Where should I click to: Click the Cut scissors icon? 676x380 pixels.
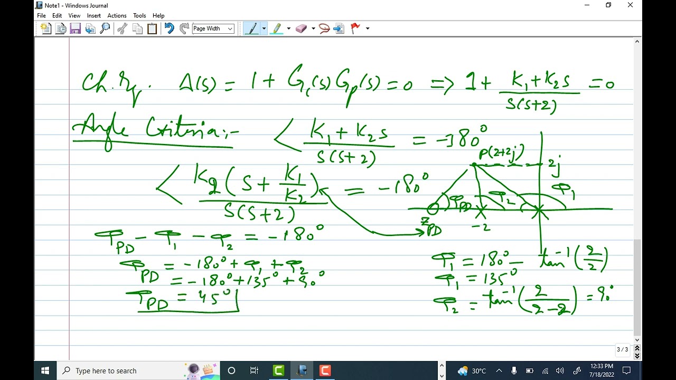(123, 28)
